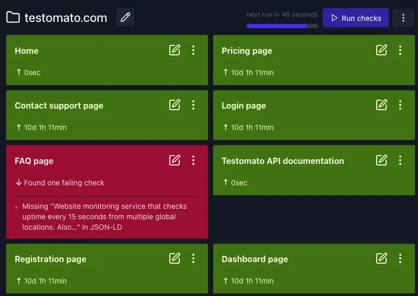This screenshot has width=418, height=296.
Task: Click Pricing page uptime '10d 1h 11min'
Action: pyautogui.click(x=252, y=73)
